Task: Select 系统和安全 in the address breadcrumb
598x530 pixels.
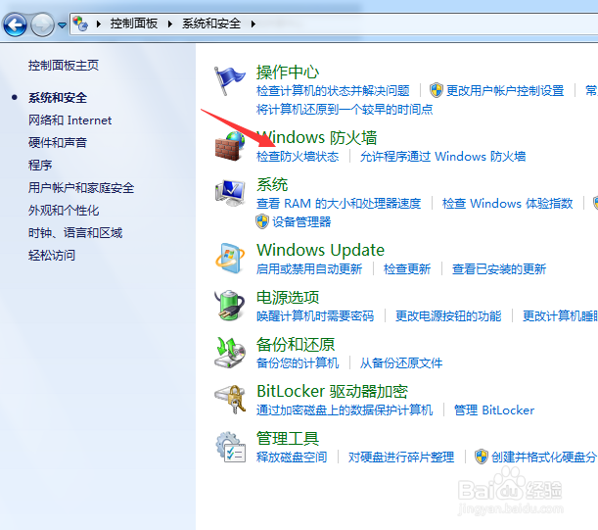Action: click(210, 24)
